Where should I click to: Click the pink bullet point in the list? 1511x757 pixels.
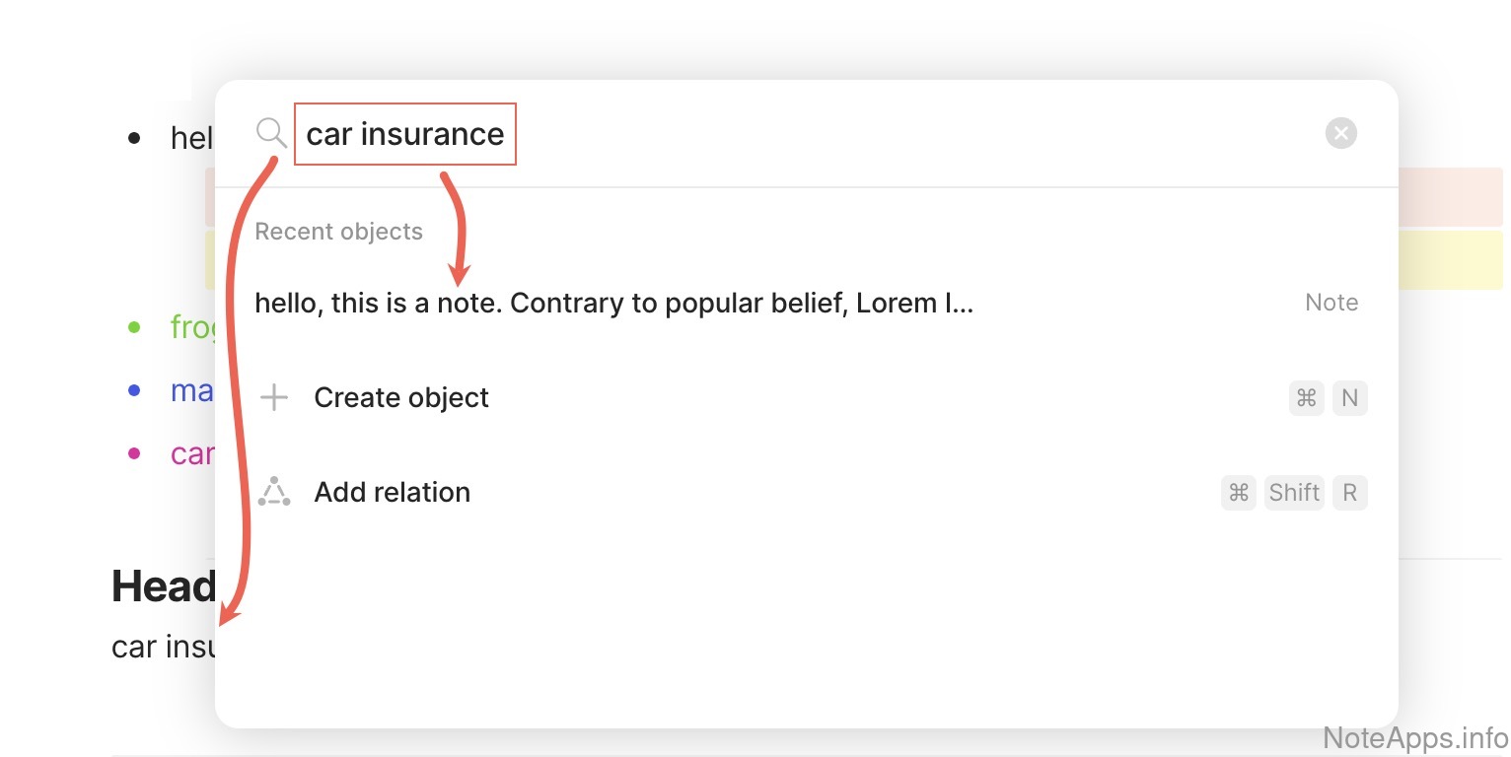135,453
